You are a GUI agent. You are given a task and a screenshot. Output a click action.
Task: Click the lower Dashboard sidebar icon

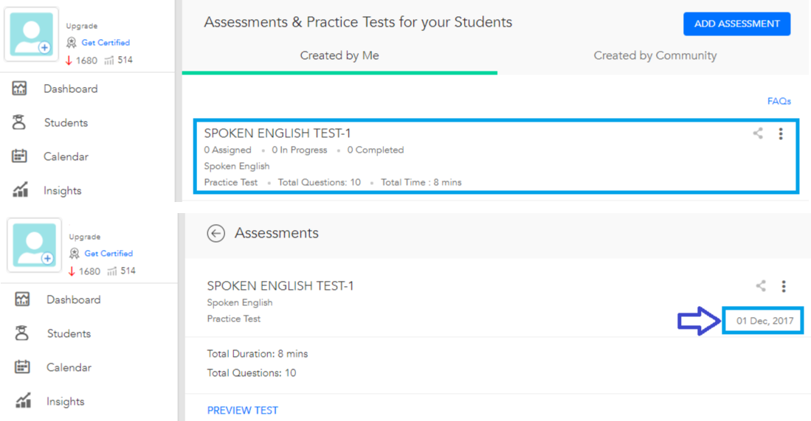click(x=22, y=299)
